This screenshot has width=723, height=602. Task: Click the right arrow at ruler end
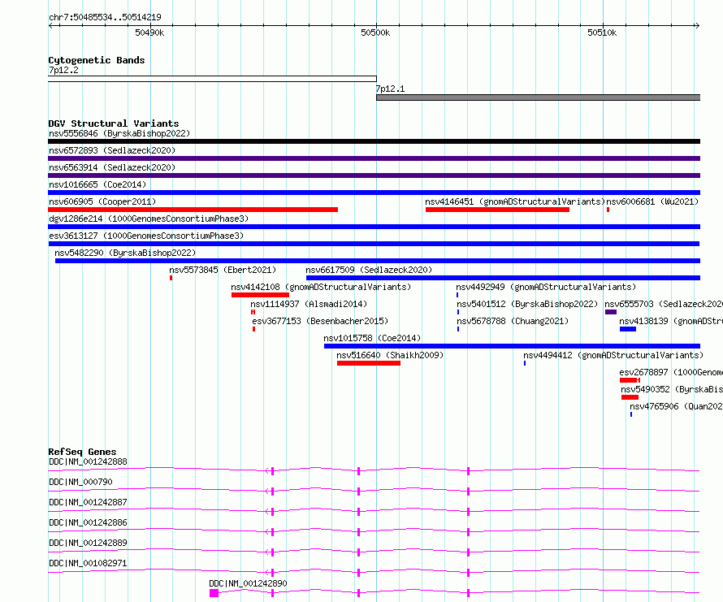(697, 26)
